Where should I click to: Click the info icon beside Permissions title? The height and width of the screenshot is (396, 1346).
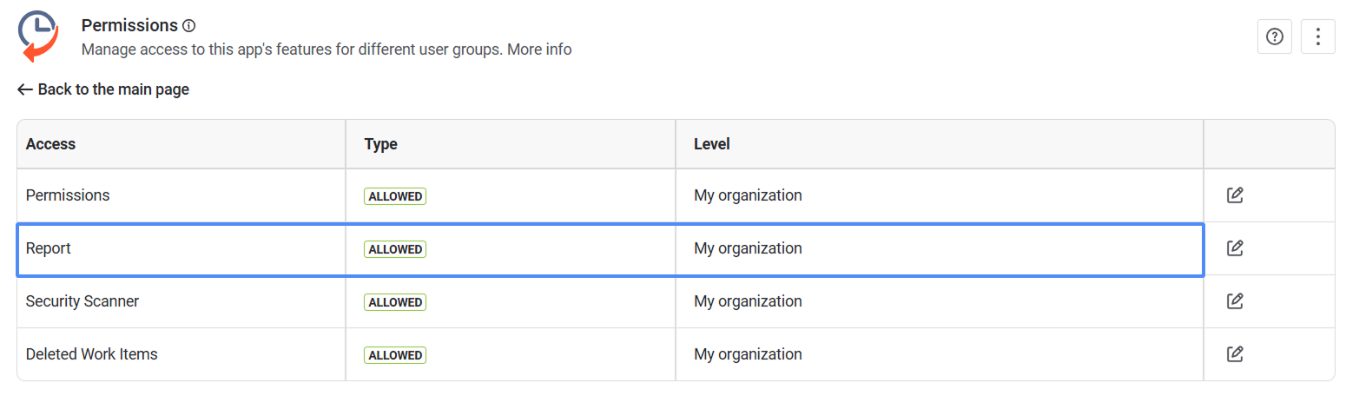tap(189, 26)
